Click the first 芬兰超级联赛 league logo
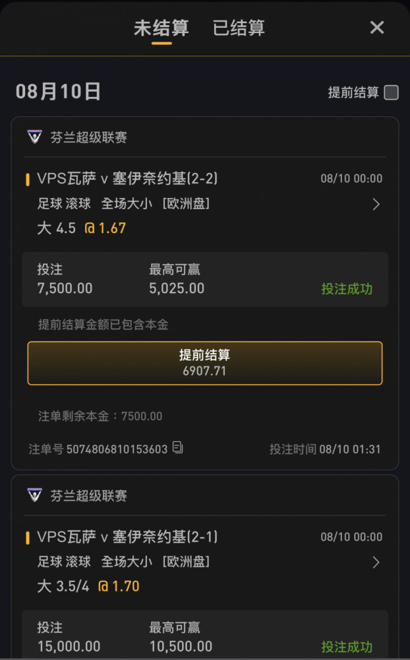The image size is (410, 660). (34, 137)
